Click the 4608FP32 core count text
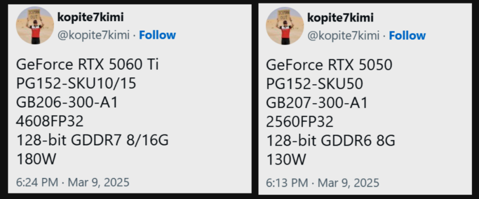 (x=50, y=122)
